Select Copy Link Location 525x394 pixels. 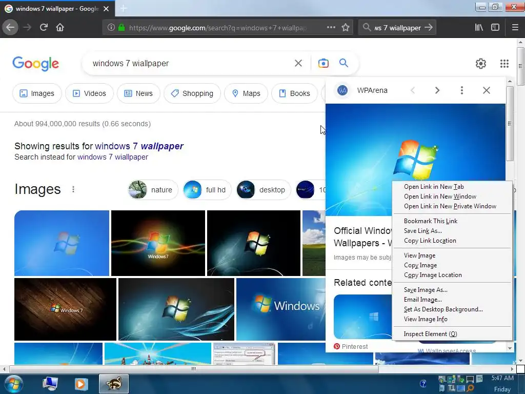[x=452, y=241]
